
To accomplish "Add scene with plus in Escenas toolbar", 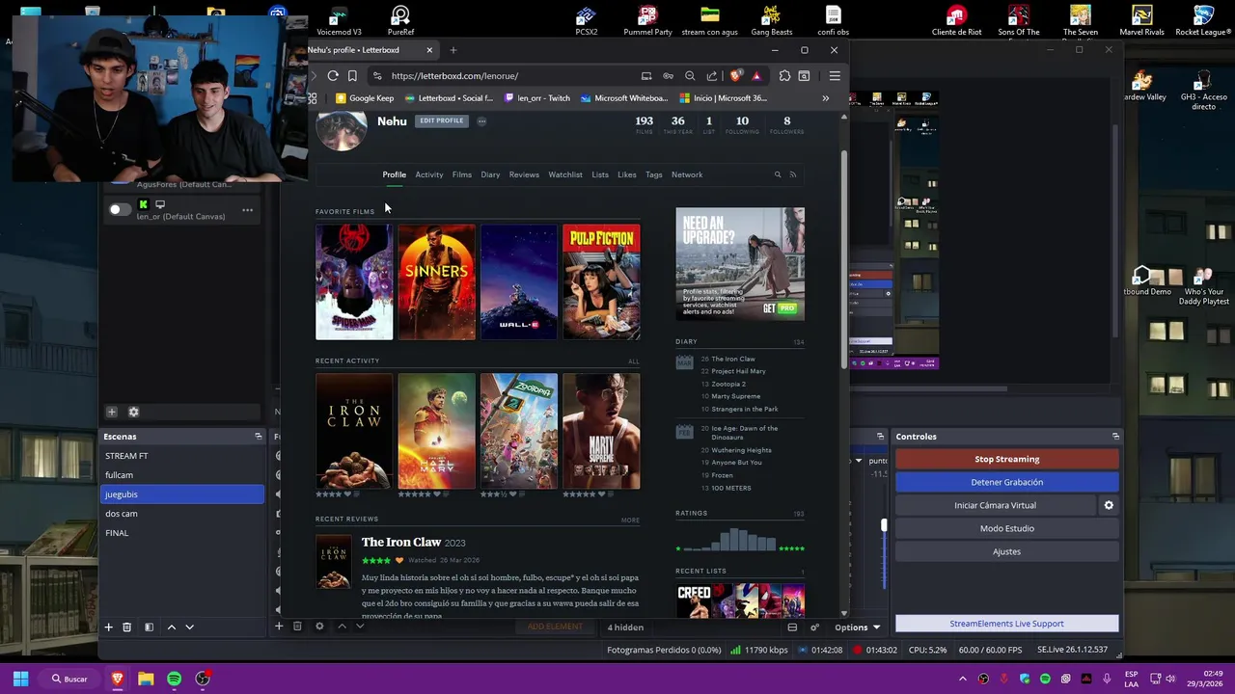I will point(109,627).
